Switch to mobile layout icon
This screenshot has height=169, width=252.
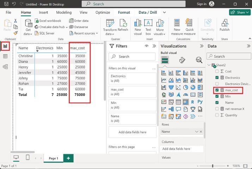click(x=27, y=157)
